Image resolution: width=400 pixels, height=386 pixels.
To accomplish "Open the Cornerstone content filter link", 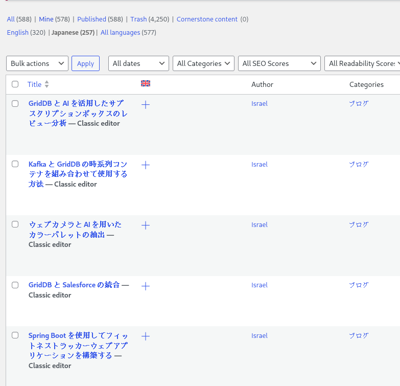I will point(207,19).
